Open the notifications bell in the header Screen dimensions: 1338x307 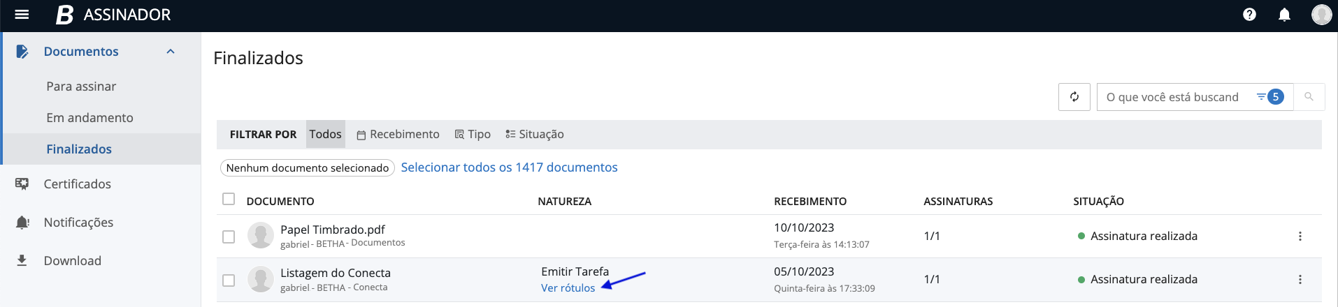pyautogui.click(x=1284, y=15)
